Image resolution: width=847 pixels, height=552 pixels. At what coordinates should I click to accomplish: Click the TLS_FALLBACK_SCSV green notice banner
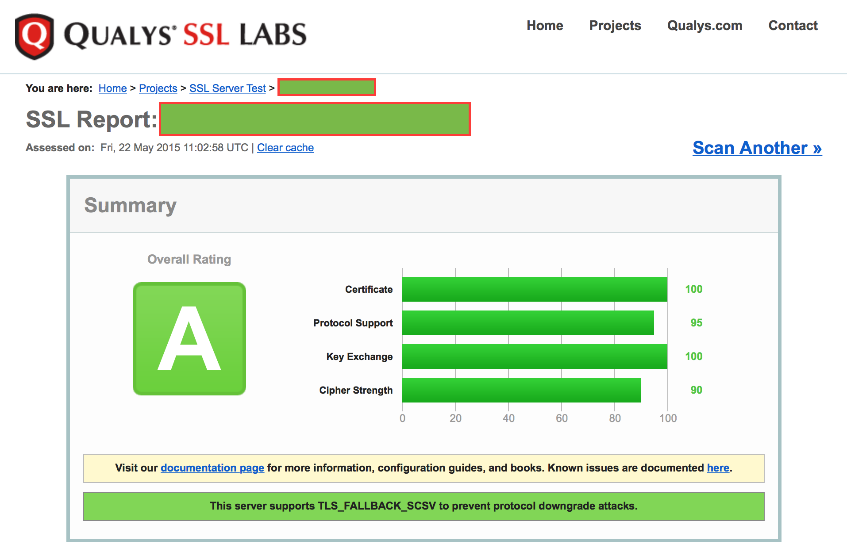423,506
